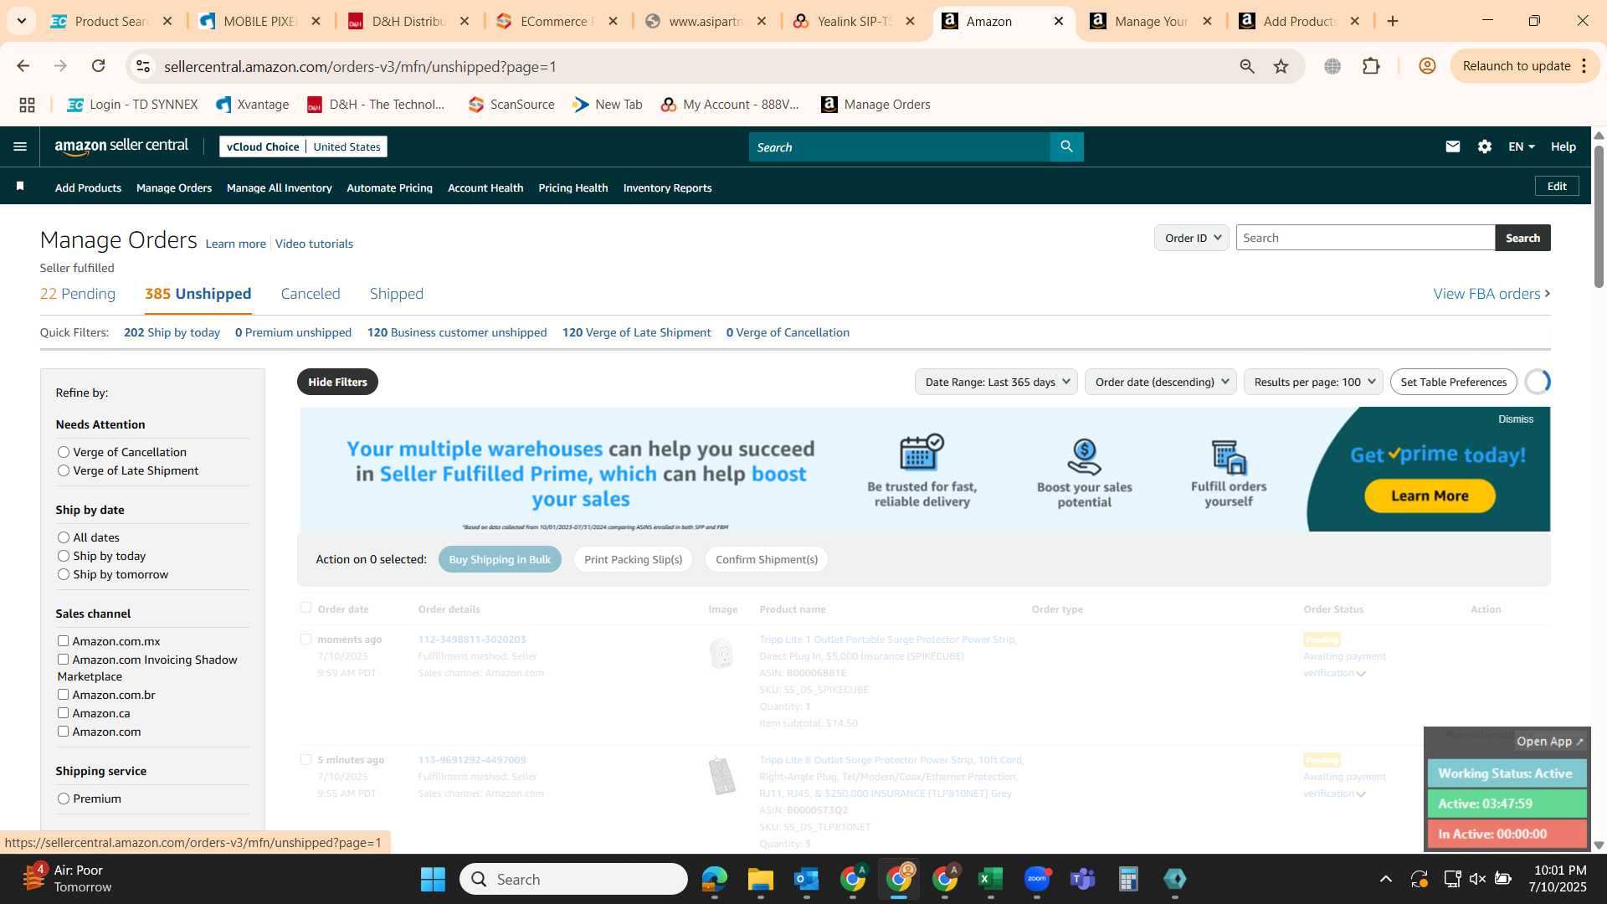
Task: Select the Verge of Late Shipment radio button
Action: pos(64,470)
